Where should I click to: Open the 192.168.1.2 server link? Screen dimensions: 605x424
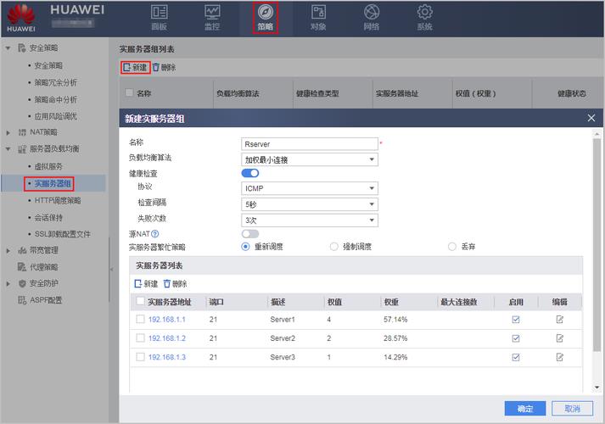tap(167, 338)
